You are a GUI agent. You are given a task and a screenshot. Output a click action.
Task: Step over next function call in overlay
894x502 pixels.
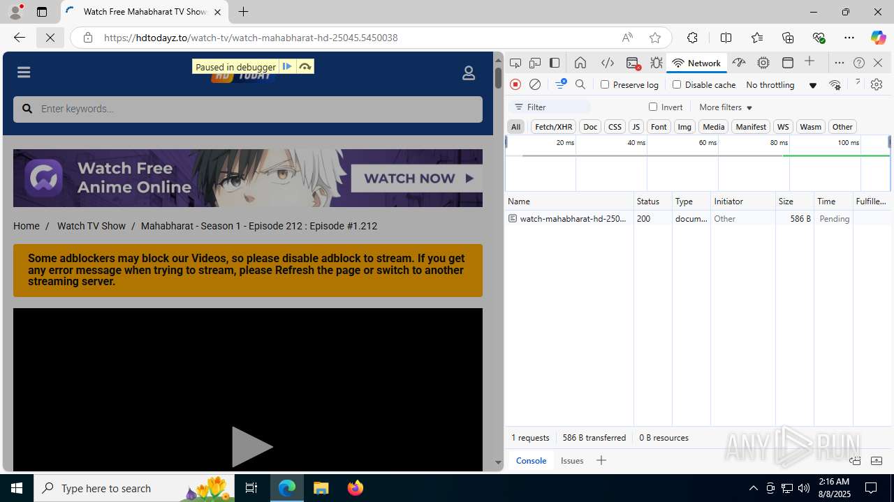(305, 66)
